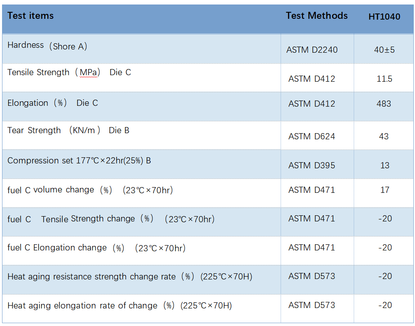Select the Elongation (%) Die C row
Image resolution: width=415 pixels, height=326 pixels.
(53, 103)
